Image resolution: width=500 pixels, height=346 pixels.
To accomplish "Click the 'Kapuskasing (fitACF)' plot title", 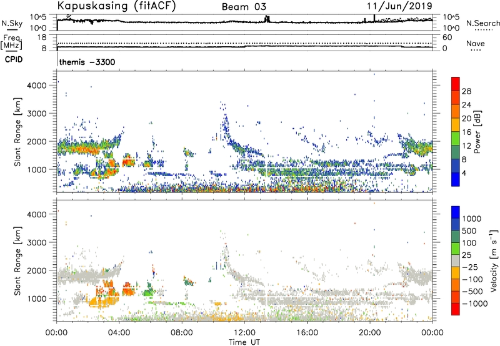I will (116, 6).
